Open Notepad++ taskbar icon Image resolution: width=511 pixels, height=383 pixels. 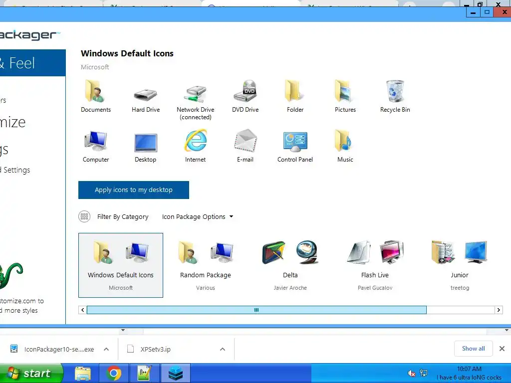click(145, 373)
